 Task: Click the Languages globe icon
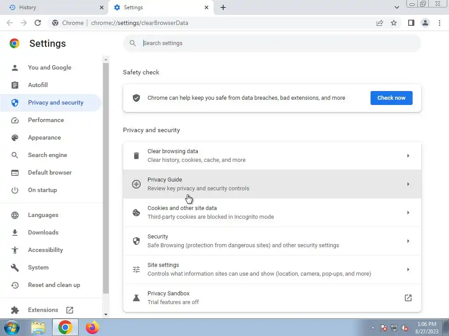pos(15,215)
